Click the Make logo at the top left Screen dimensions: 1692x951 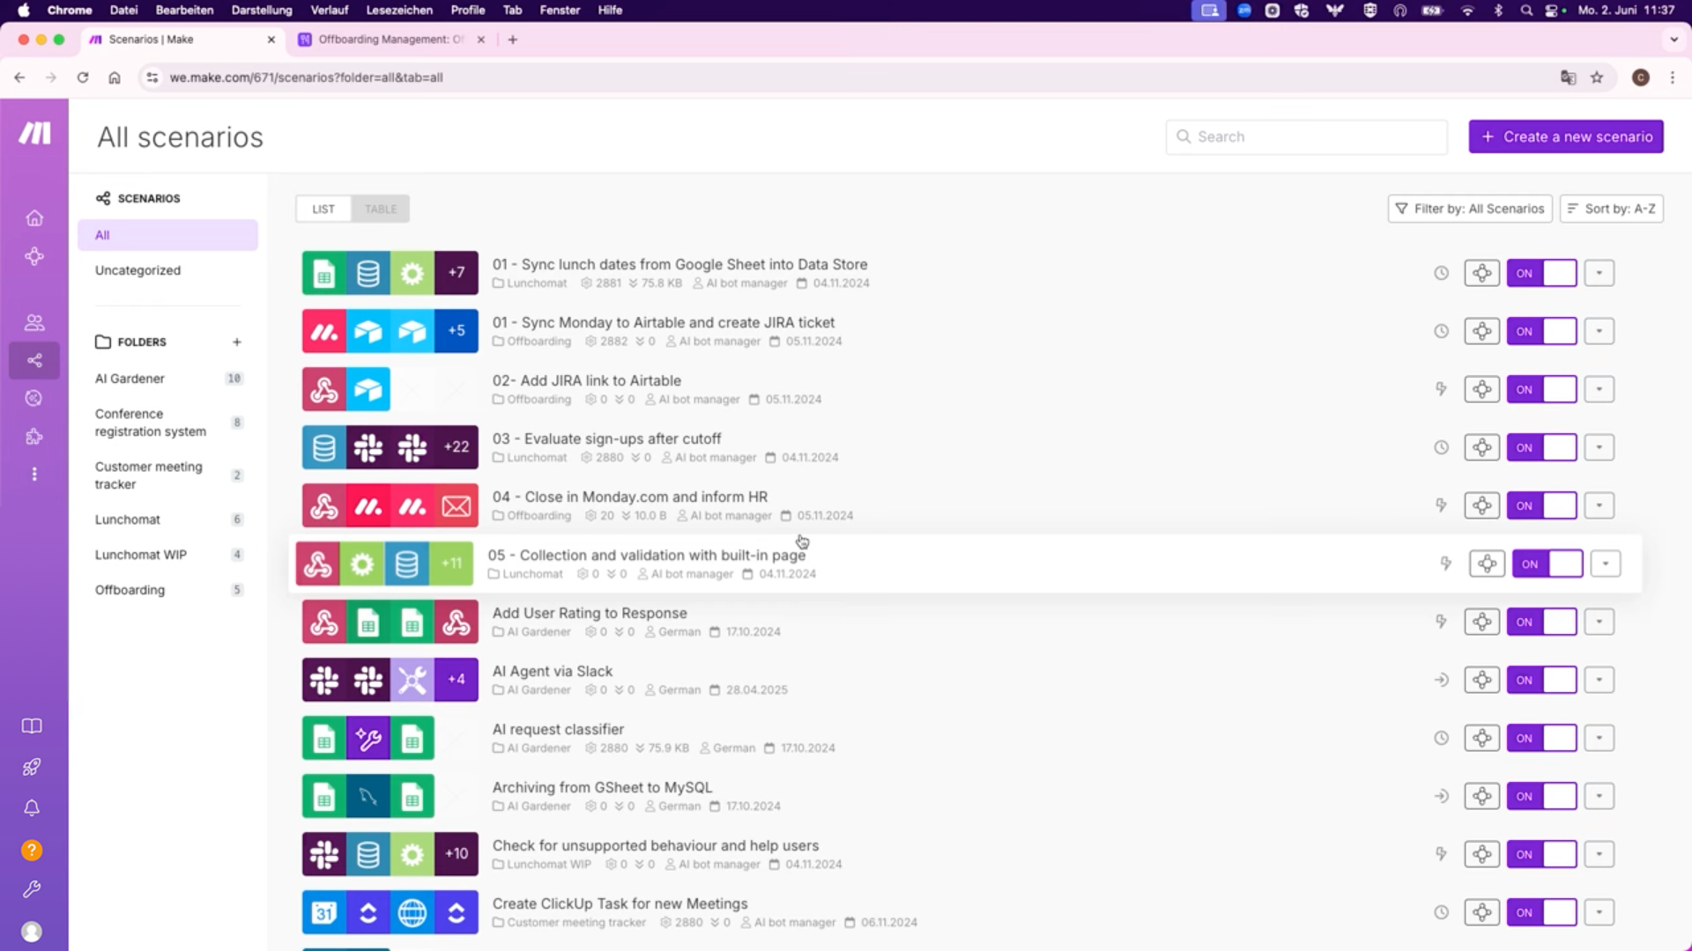click(34, 134)
